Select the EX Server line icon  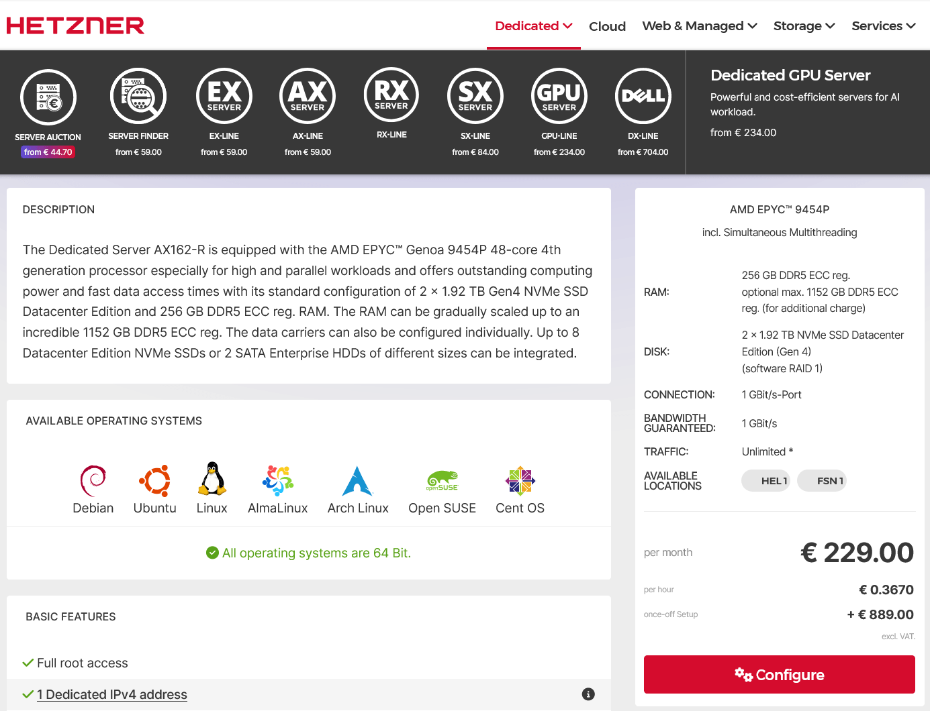point(224,96)
